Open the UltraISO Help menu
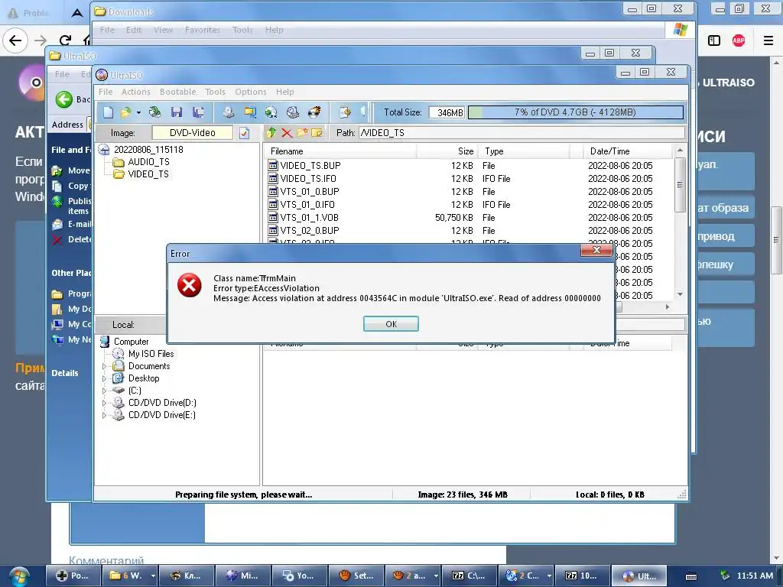This screenshot has height=587, width=783. pos(285,92)
